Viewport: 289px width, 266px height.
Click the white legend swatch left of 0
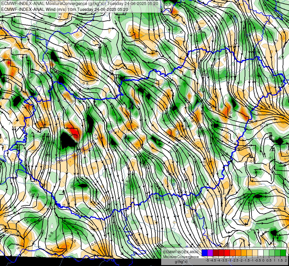click(x=261, y=253)
